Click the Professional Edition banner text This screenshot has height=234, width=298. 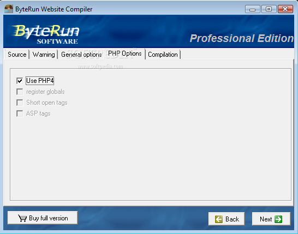[242, 38]
